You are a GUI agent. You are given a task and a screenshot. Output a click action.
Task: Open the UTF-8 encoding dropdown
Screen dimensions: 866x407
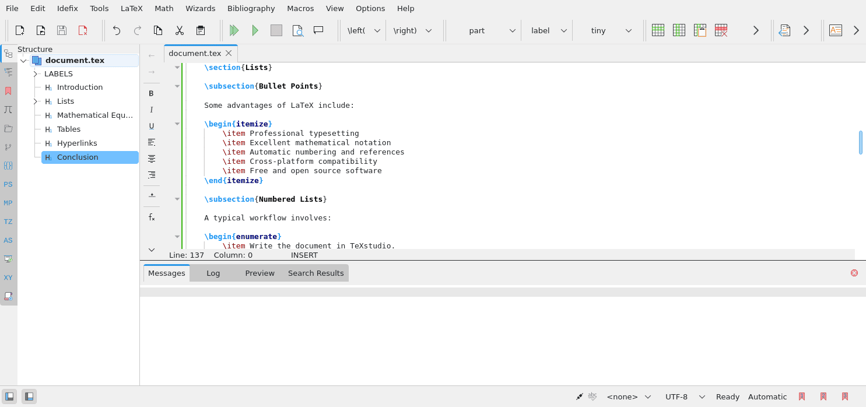click(685, 397)
